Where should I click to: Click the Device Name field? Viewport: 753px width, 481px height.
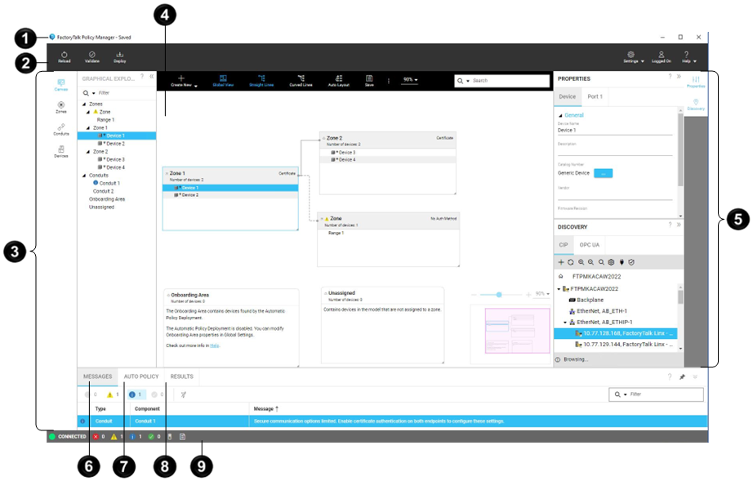tap(615, 130)
